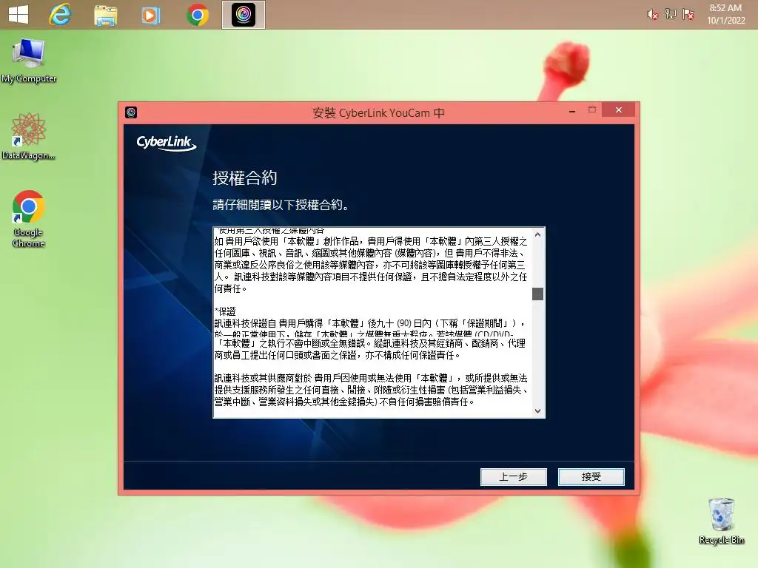Click the YouCam installer title bar icon
Screen dimensions: 758x568
(x=131, y=112)
